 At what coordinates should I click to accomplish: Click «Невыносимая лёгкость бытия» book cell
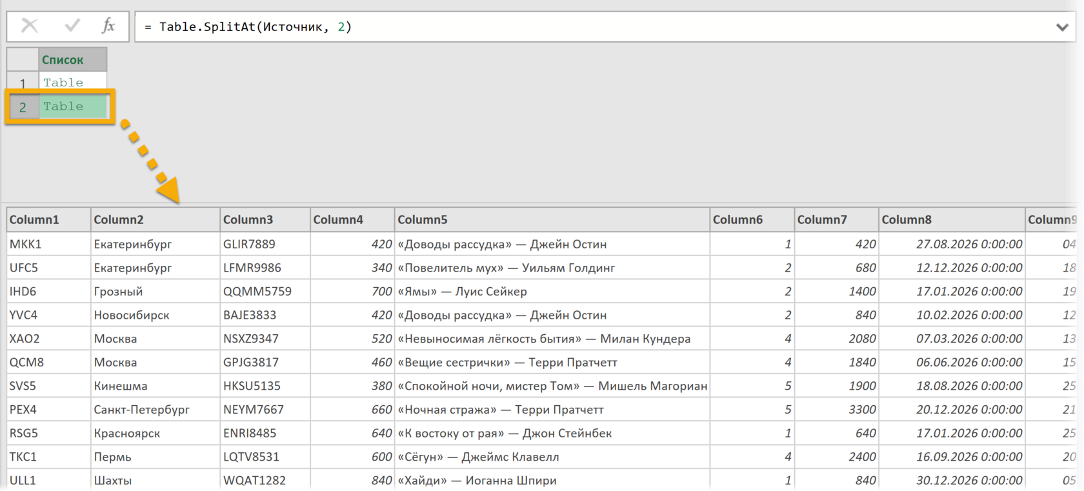(552, 339)
